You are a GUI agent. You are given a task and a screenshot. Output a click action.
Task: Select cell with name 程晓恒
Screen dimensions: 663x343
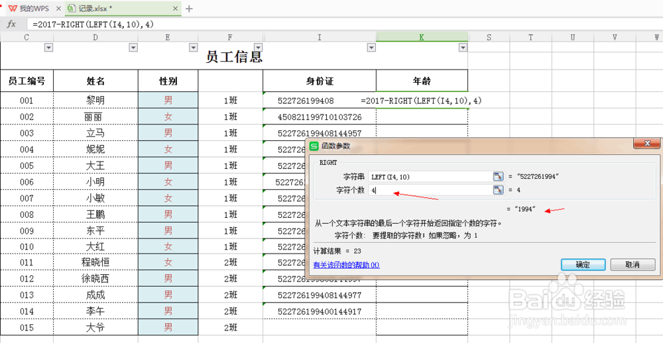pyautogui.click(x=95, y=262)
